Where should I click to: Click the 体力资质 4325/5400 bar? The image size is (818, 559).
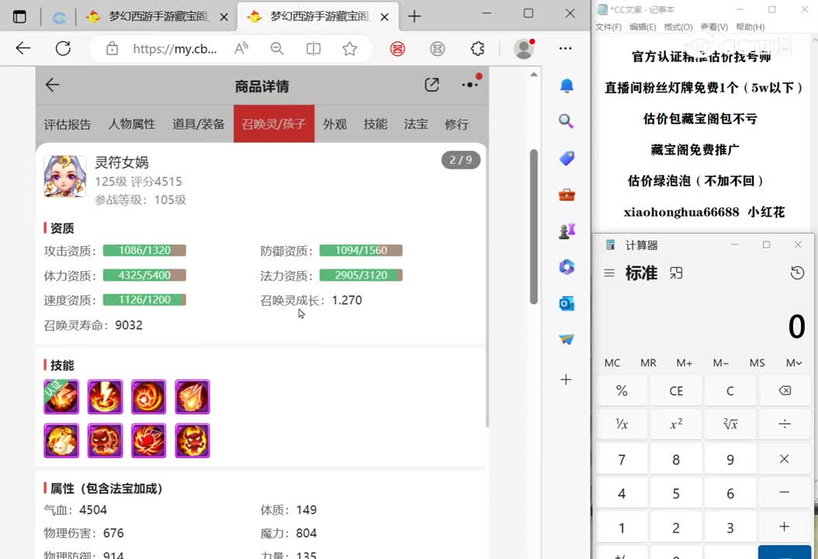pos(144,275)
